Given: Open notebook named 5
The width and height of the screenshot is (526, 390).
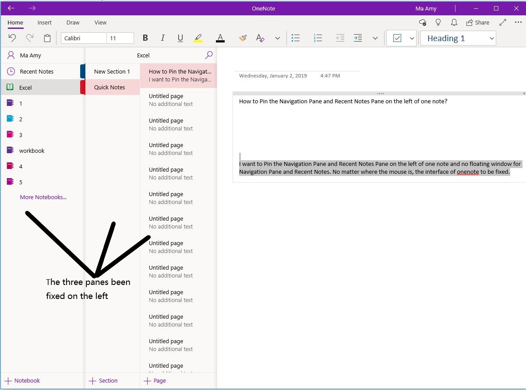Looking at the screenshot, I should coord(43,182).
